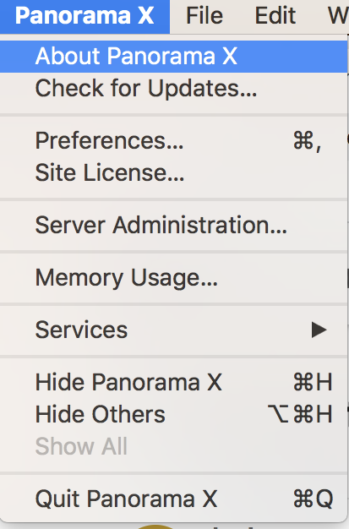Choose the Site License… option
This screenshot has height=529, width=349.
tap(173, 172)
